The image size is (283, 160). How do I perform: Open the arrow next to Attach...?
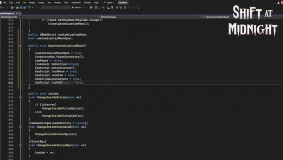tap(84, 8)
